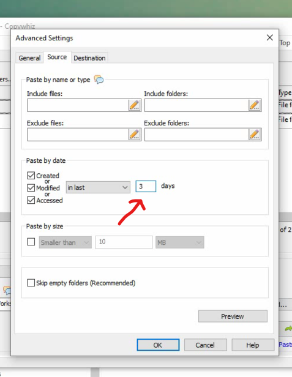Show help bubble for Paste by name or type
The width and height of the screenshot is (292, 377).
[x=99, y=79]
